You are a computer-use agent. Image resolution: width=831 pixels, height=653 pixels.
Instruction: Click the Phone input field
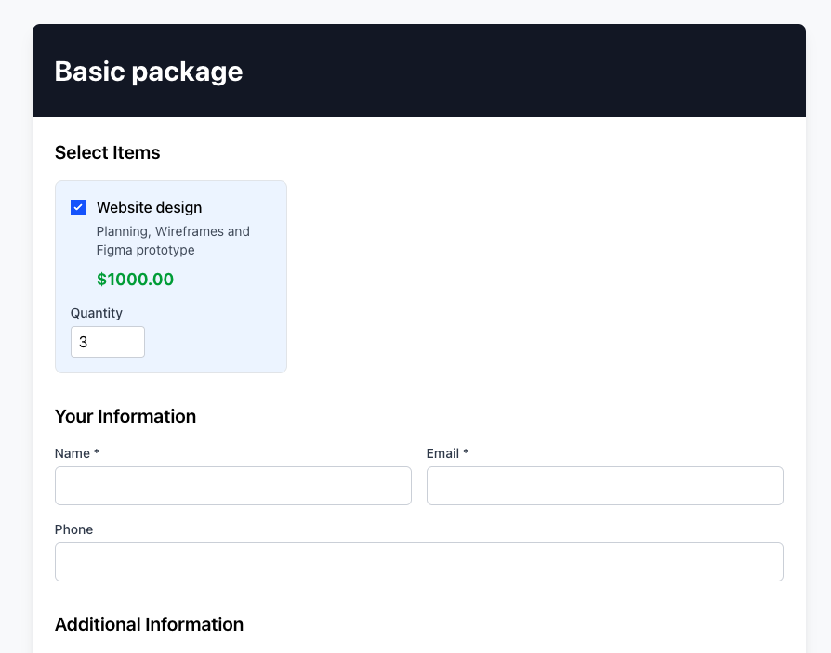point(418,562)
